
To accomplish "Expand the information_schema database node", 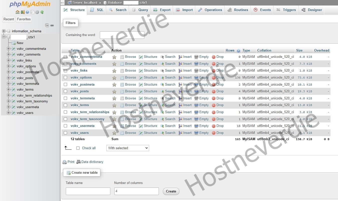I will 4,31.
